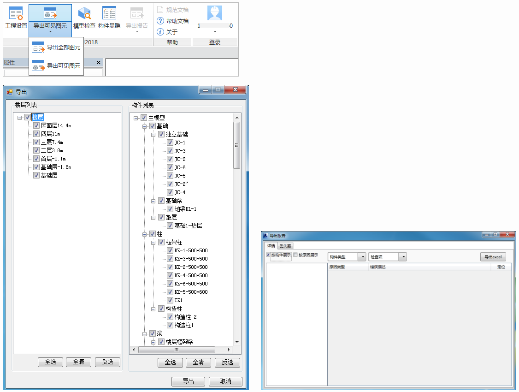The image size is (519, 392).
Task: Open the 构件显隐 component visibility tool
Action: coord(109,18)
